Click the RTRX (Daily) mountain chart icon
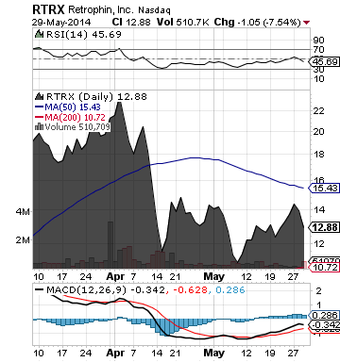Viewport: 340px width, 362px height. [x=39, y=96]
